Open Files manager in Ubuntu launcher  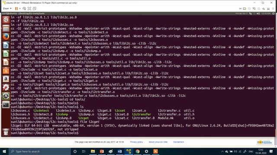point(6,28)
